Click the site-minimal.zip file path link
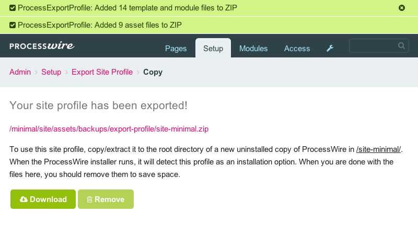Image resolution: width=418 pixels, height=225 pixels. click(x=109, y=129)
